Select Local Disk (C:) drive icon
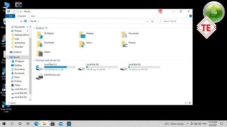This screenshot has width=227, height=127. (39, 68)
